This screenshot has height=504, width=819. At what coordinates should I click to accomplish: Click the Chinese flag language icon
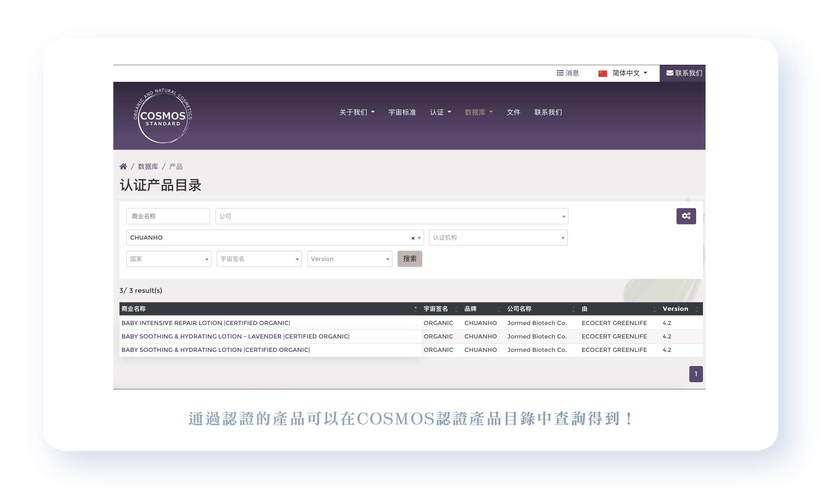tap(602, 74)
